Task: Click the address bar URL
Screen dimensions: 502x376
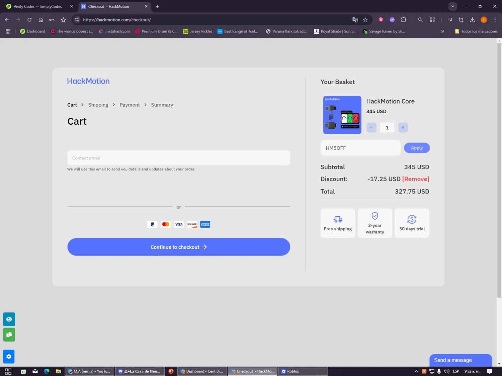Action: point(117,20)
